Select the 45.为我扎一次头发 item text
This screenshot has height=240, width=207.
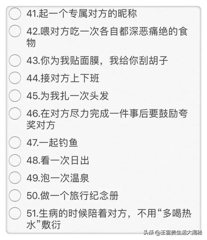coord(68,96)
